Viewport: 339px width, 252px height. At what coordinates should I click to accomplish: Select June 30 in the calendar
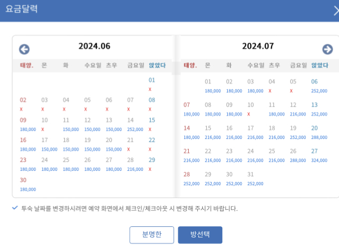click(x=28, y=184)
